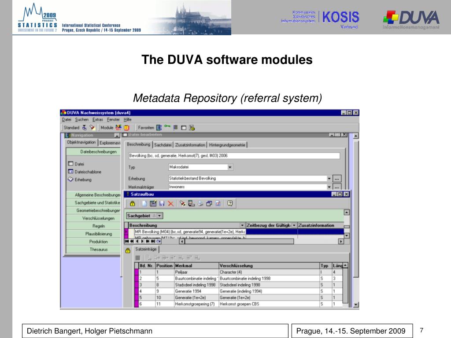This screenshot has width=451, height=338.
Task: Click the yellow notepad Module icon
Action: (x=126, y=128)
